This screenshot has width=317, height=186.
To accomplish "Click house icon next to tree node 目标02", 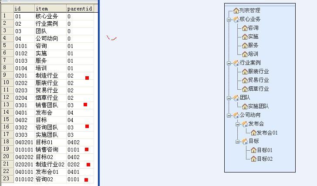I will click(x=253, y=159).
